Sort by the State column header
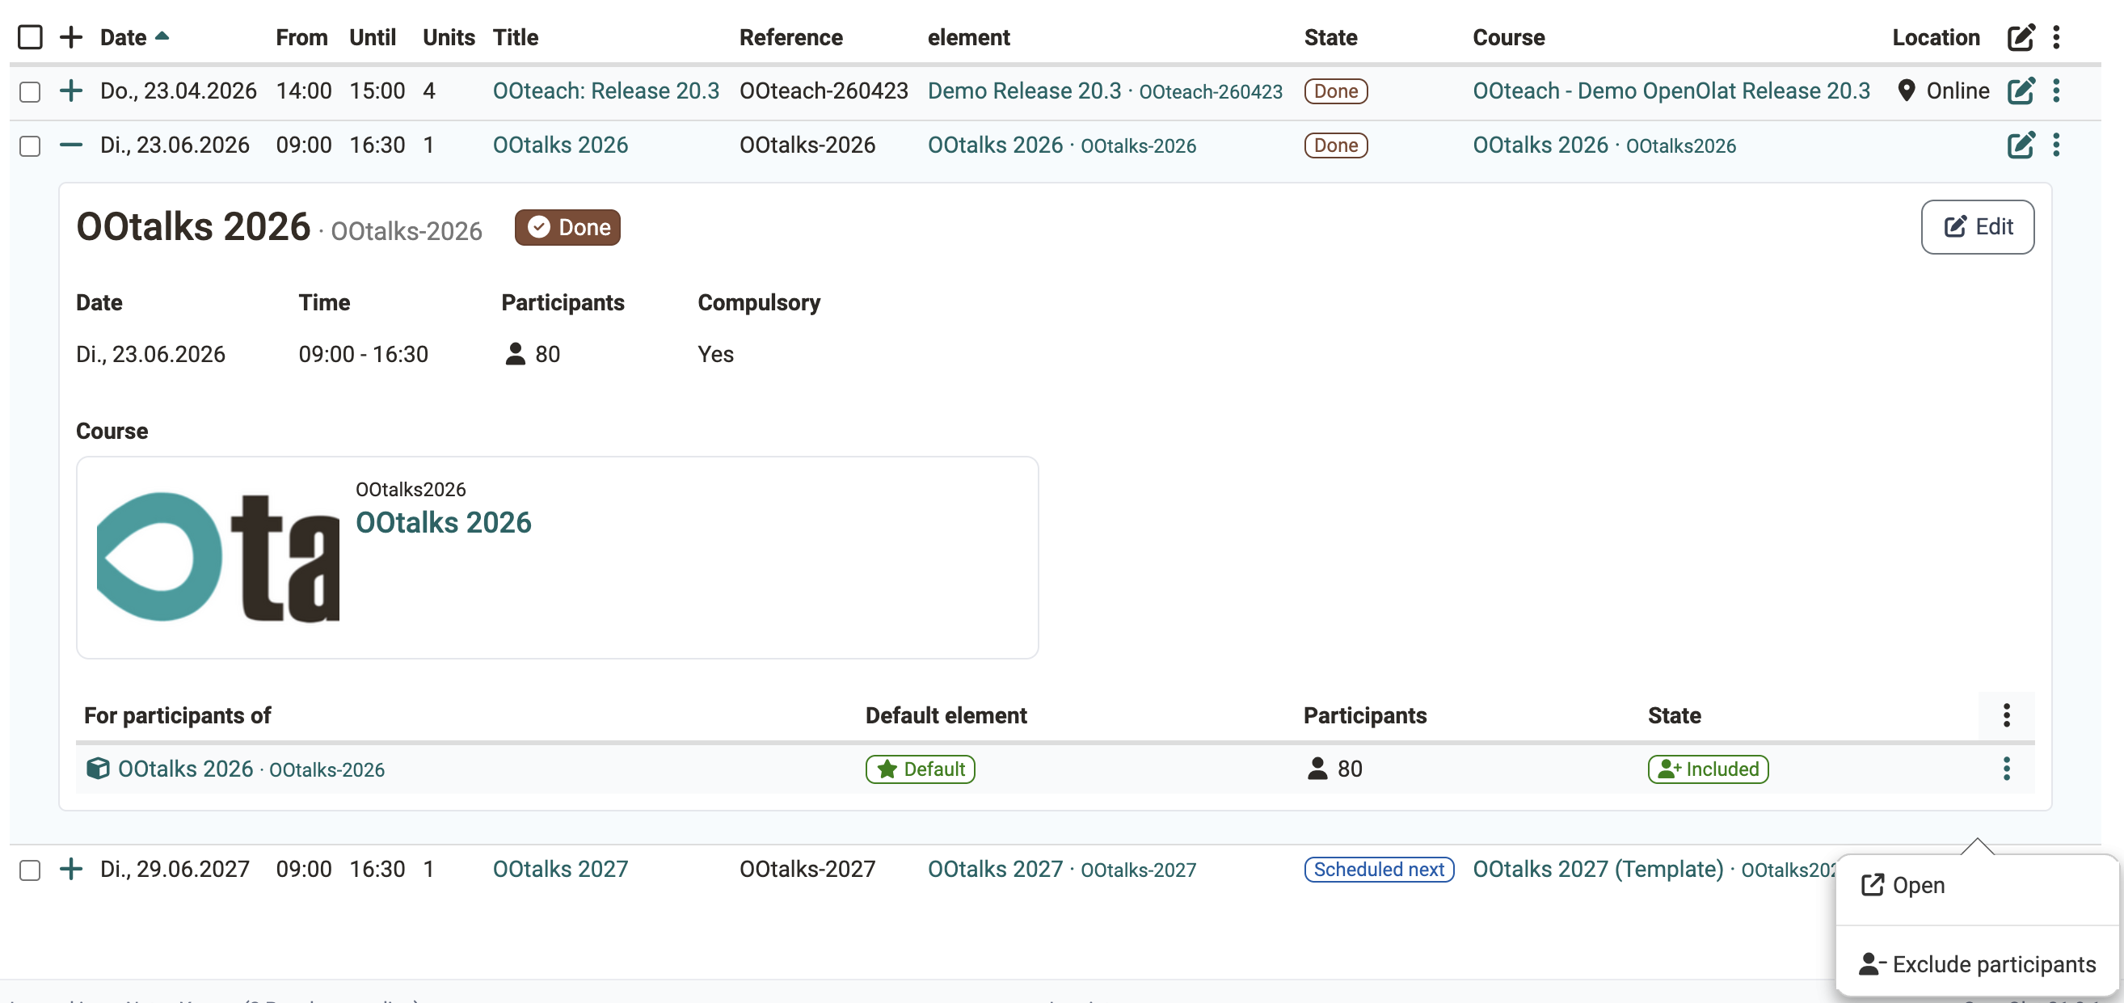The width and height of the screenshot is (2124, 1003). [x=1330, y=37]
